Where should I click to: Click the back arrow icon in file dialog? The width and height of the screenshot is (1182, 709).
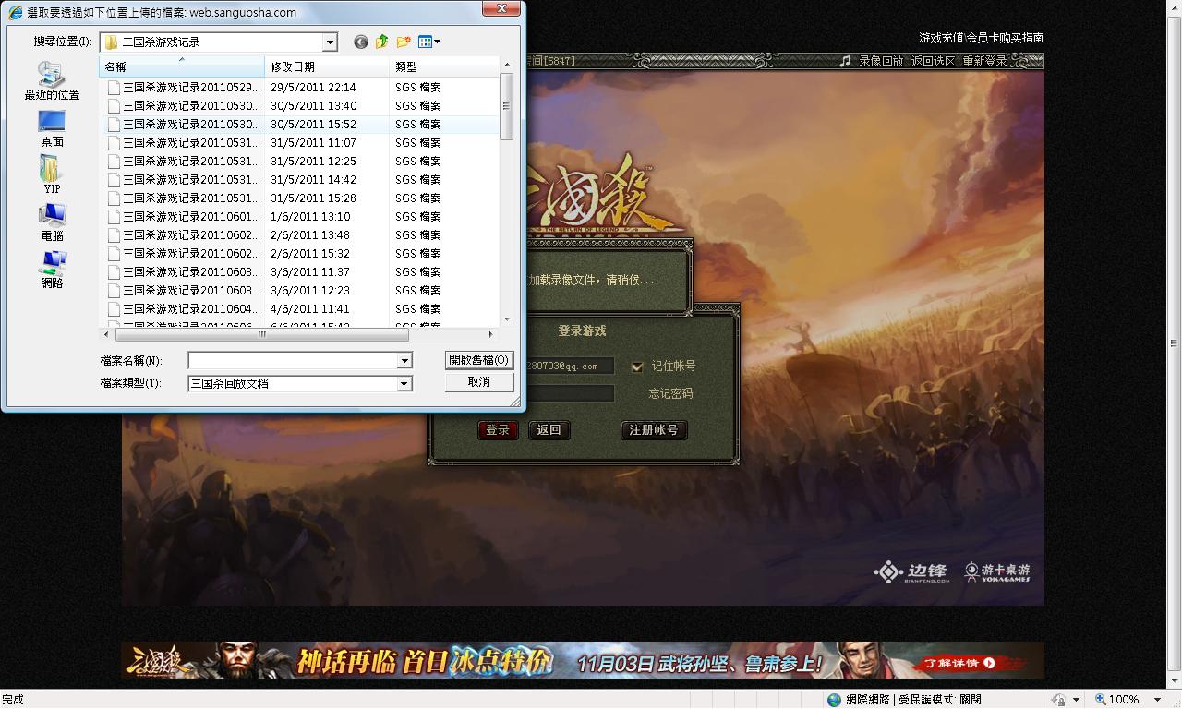click(360, 42)
